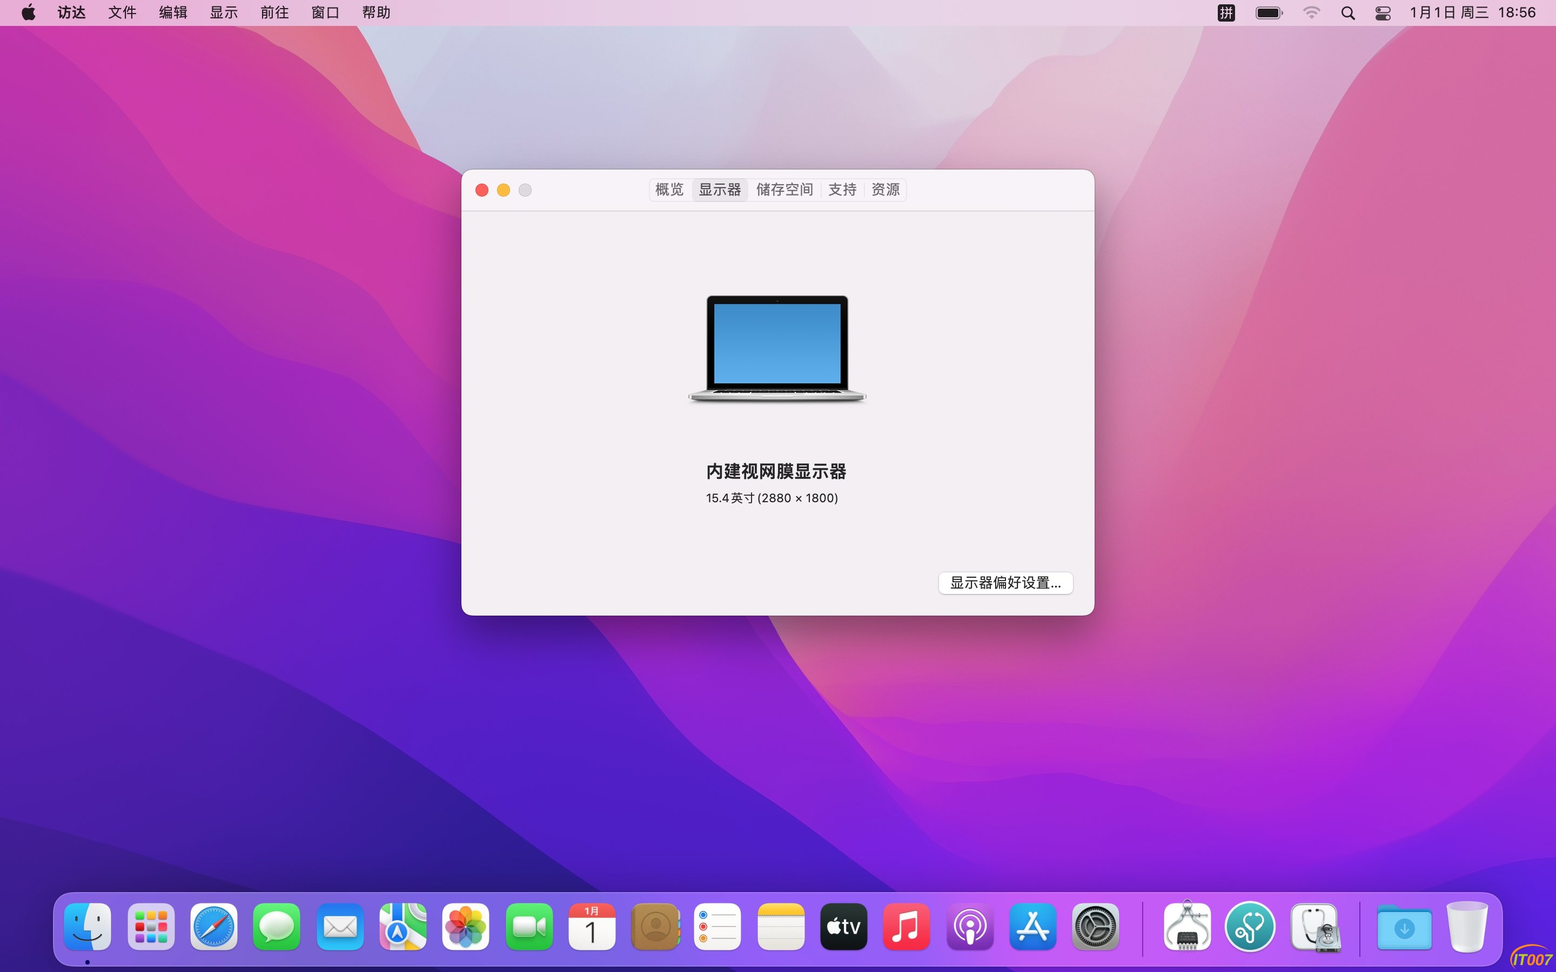Launch FaceTime from the Dock
Viewport: 1556px width, 972px height.
(x=529, y=926)
